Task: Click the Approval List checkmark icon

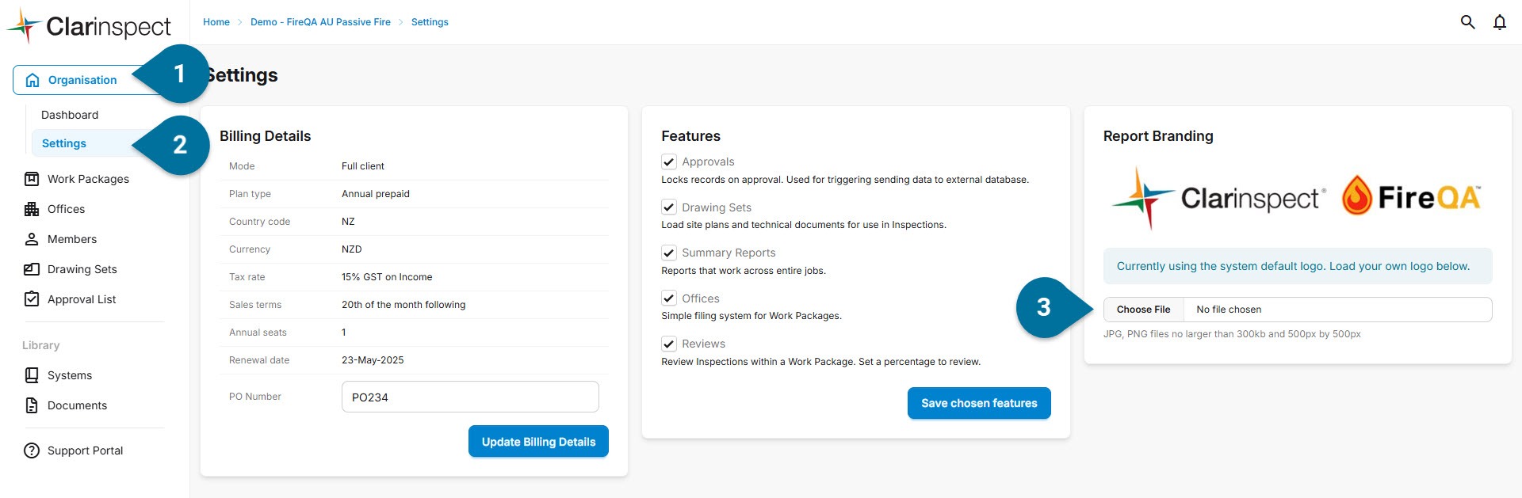Action: point(32,299)
